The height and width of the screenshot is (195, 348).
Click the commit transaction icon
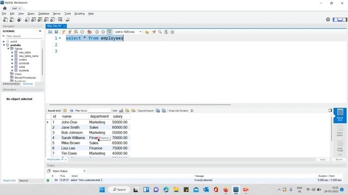[x=97, y=32]
